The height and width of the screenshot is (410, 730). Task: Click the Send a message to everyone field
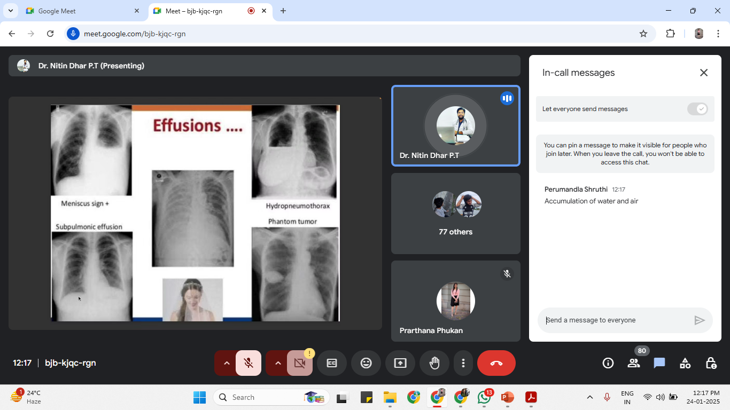(x=615, y=320)
